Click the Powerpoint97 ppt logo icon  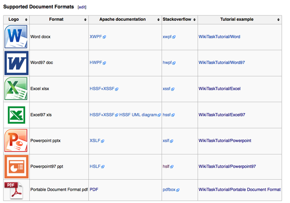click(15, 166)
